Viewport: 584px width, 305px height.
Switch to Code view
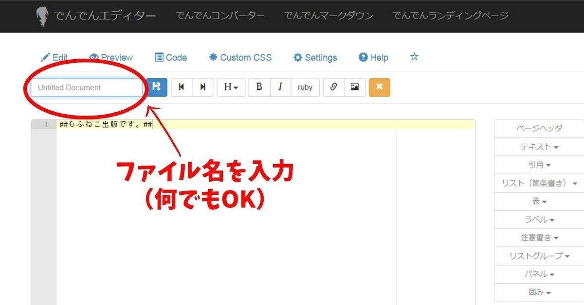pyautogui.click(x=171, y=57)
